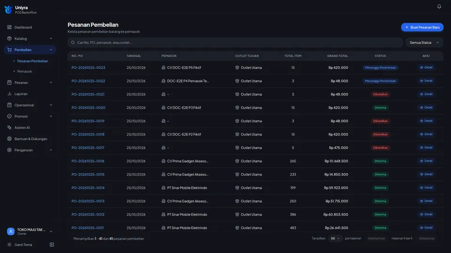View Detail for PO-20261025-0013
The height and width of the screenshot is (253, 451).
pos(426,201)
